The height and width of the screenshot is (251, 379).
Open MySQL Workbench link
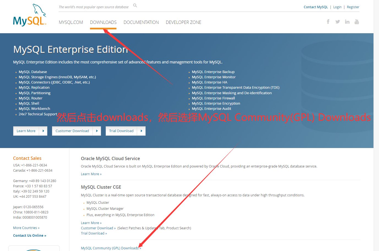pos(34,109)
